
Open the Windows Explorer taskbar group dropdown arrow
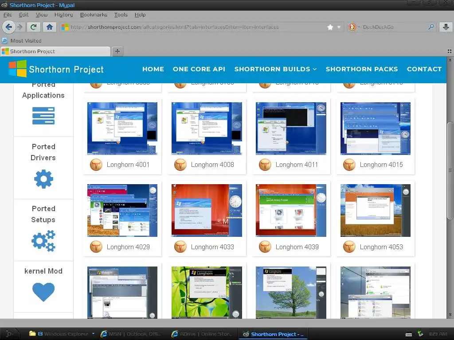93,334
